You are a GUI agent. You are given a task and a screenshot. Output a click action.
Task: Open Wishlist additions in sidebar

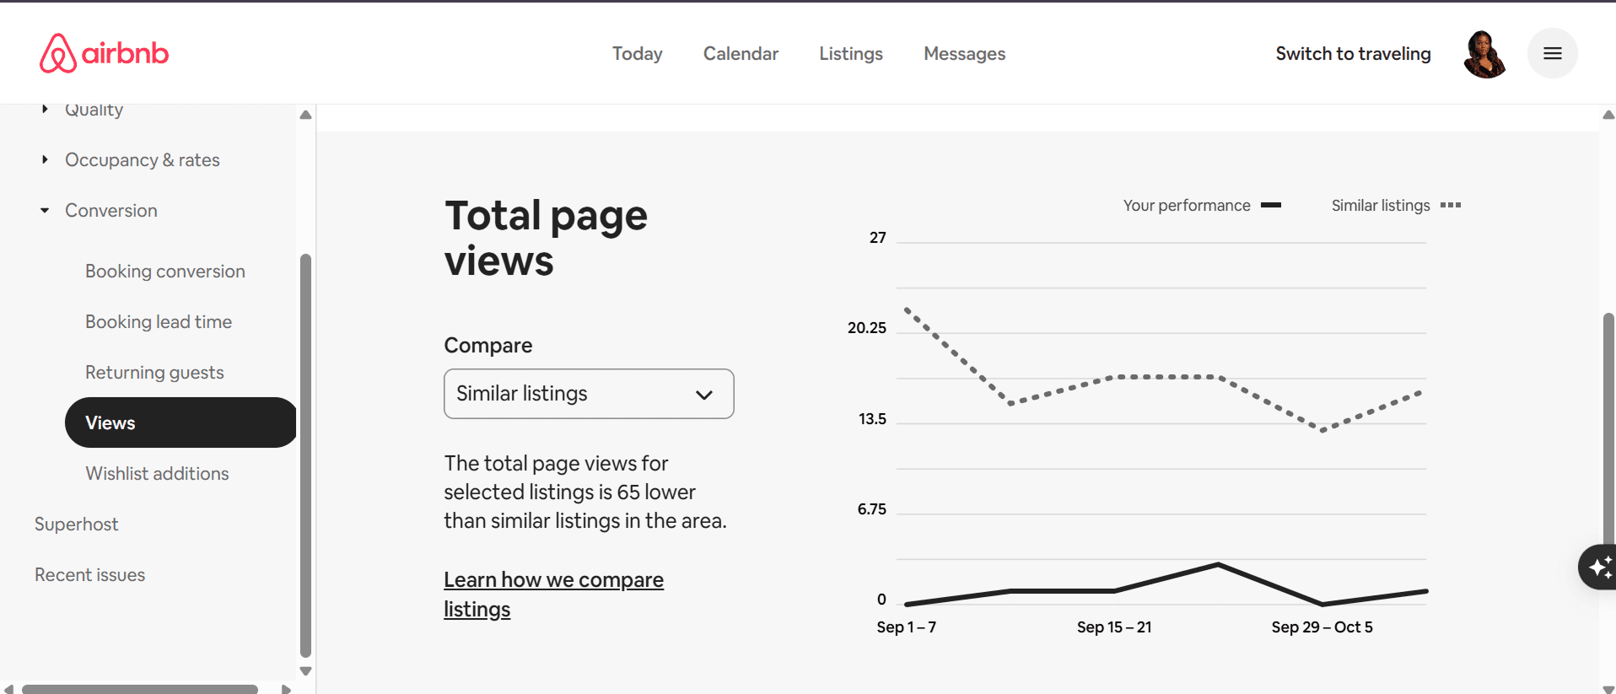click(157, 473)
